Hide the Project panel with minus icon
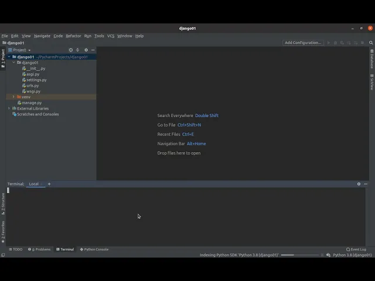375x281 pixels. (93, 50)
